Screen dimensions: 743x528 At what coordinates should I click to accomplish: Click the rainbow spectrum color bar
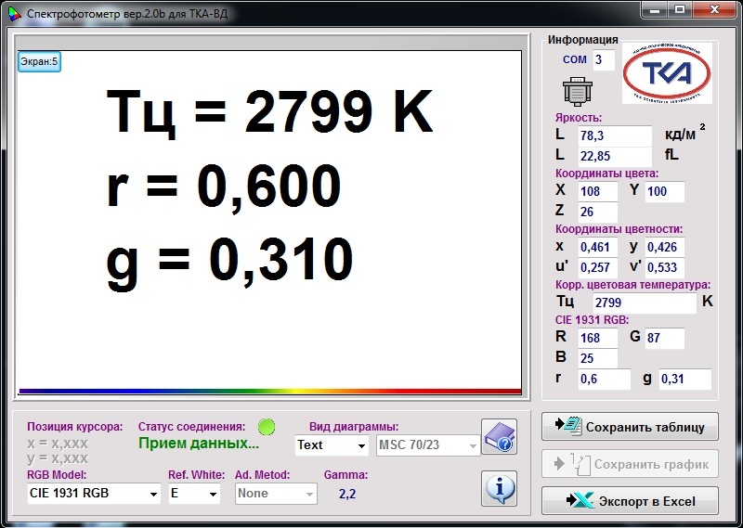coord(269,391)
